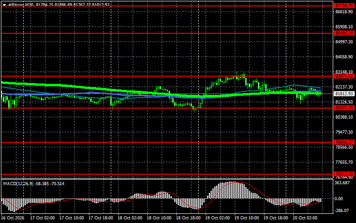Image resolution: width=356 pixels, height=223 pixels.
Task: Click the 77655.70 price scale value
Action: coord(344,162)
